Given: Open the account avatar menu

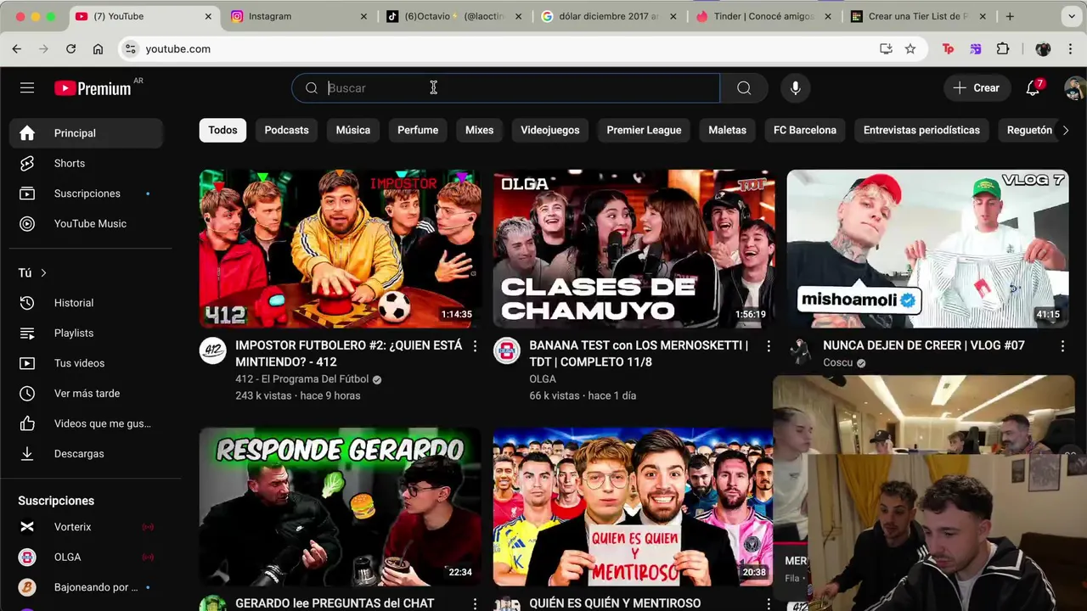Looking at the screenshot, I should [1074, 88].
